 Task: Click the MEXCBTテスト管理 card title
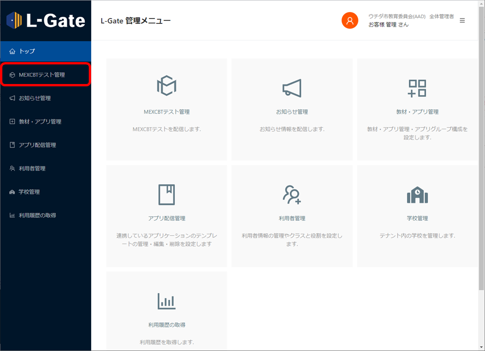(x=167, y=112)
